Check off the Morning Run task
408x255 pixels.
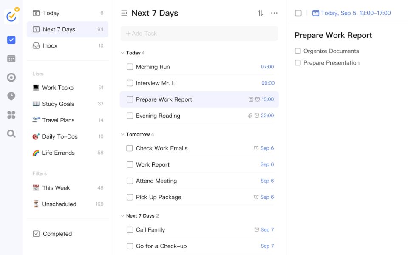[x=130, y=67]
